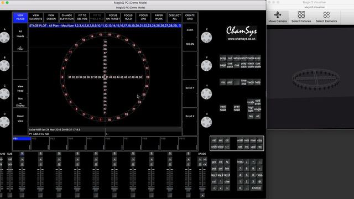Viewport: 354px width, 199px height.
Task: Toggle the blind key
Action: coord(220,147)
